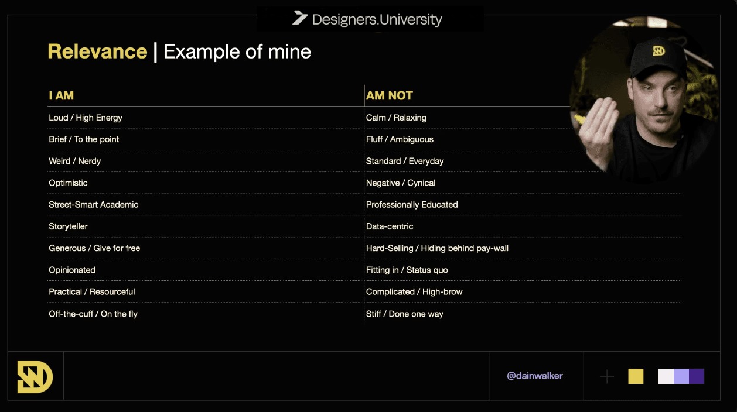737x412 pixels.
Task: Select the dark purple color swatch
Action: 697,376
